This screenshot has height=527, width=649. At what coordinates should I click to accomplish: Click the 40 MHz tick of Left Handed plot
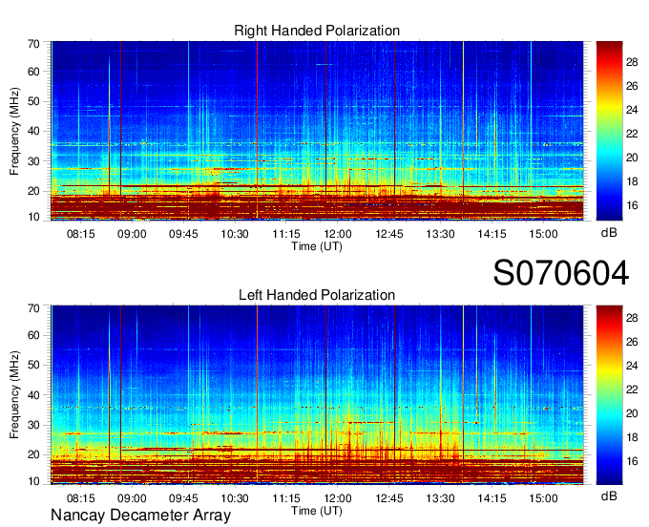(33, 395)
